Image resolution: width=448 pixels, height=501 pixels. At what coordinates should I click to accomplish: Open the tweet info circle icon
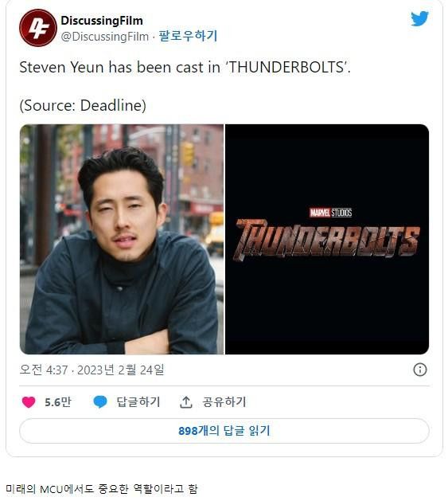point(420,370)
